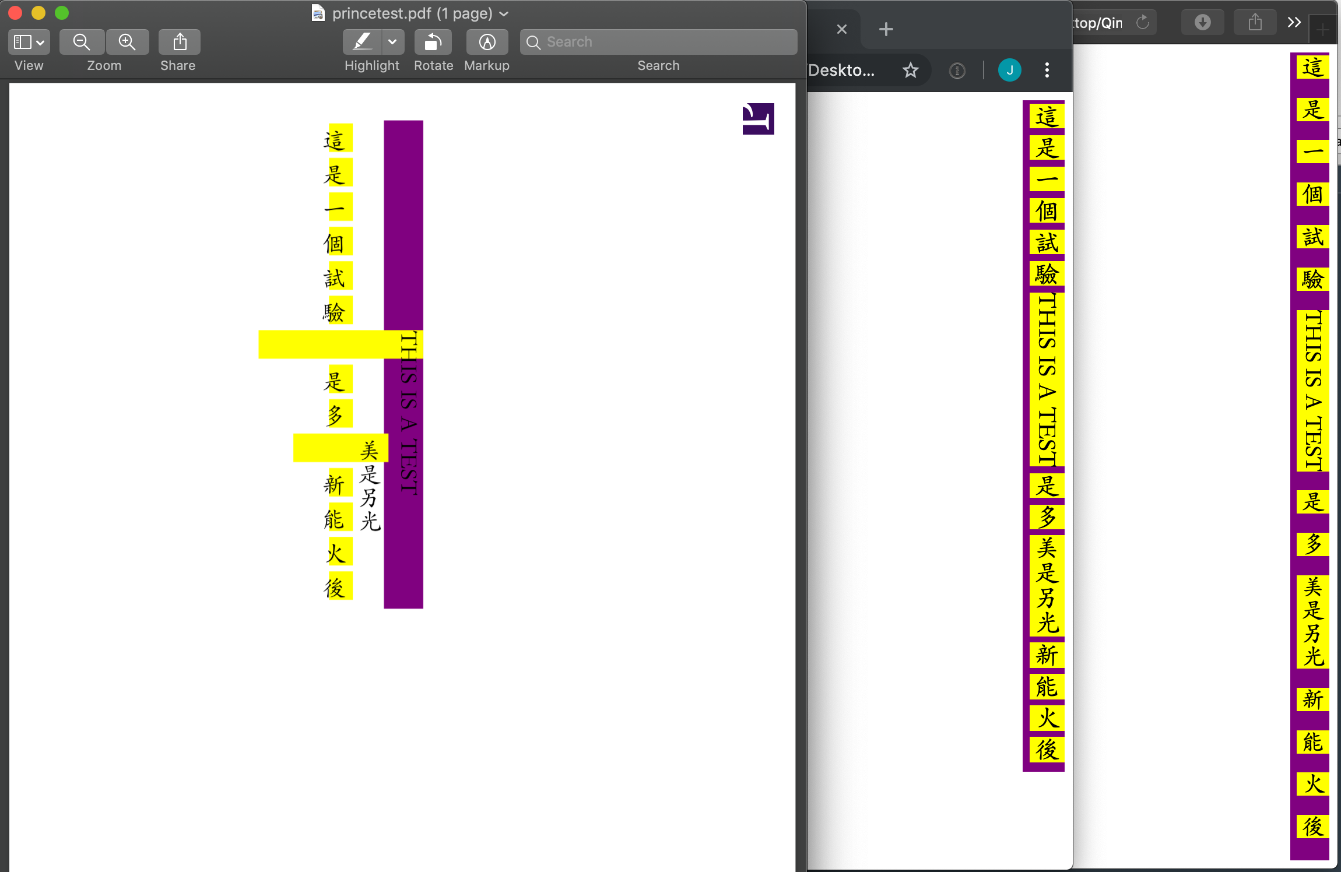Image resolution: width=1341 pixels, height=872 pixels.
Task: Open the Share menu in Preview
Action: pos(180,42)
